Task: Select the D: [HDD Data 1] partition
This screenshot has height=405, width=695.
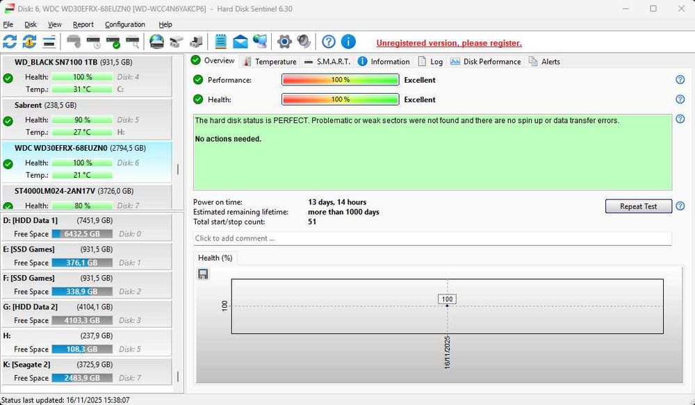Action: coord(86,227)
